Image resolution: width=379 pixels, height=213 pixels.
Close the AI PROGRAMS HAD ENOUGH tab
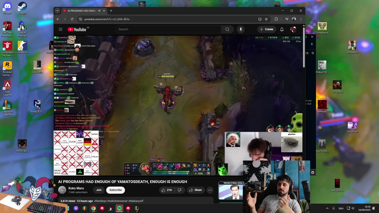click(x=104, y=11)
